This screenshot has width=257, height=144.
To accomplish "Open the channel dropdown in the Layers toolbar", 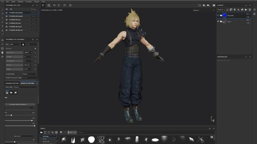I will pos(221,10).
